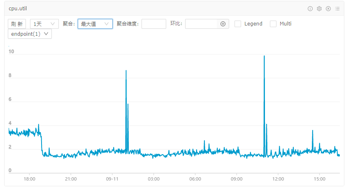Click the 06:00 time axis label

pos(195,179)
